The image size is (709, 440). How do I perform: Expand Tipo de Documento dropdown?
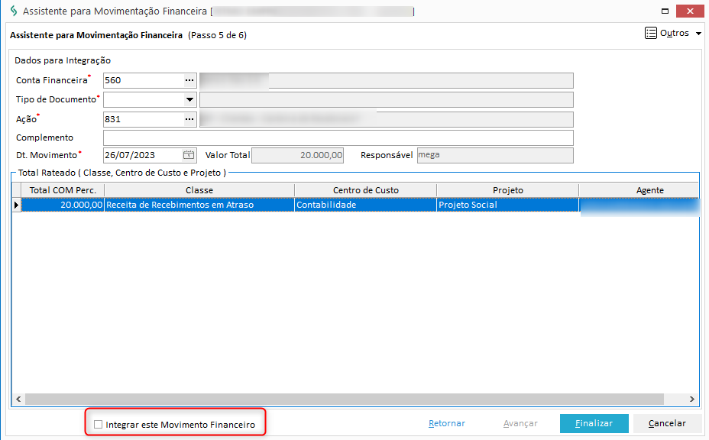(189, 99)
